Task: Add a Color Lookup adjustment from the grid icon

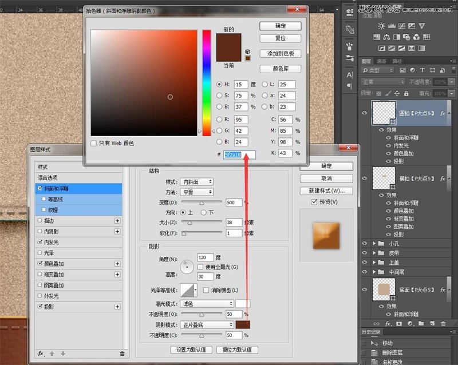Action: [427, 37]
